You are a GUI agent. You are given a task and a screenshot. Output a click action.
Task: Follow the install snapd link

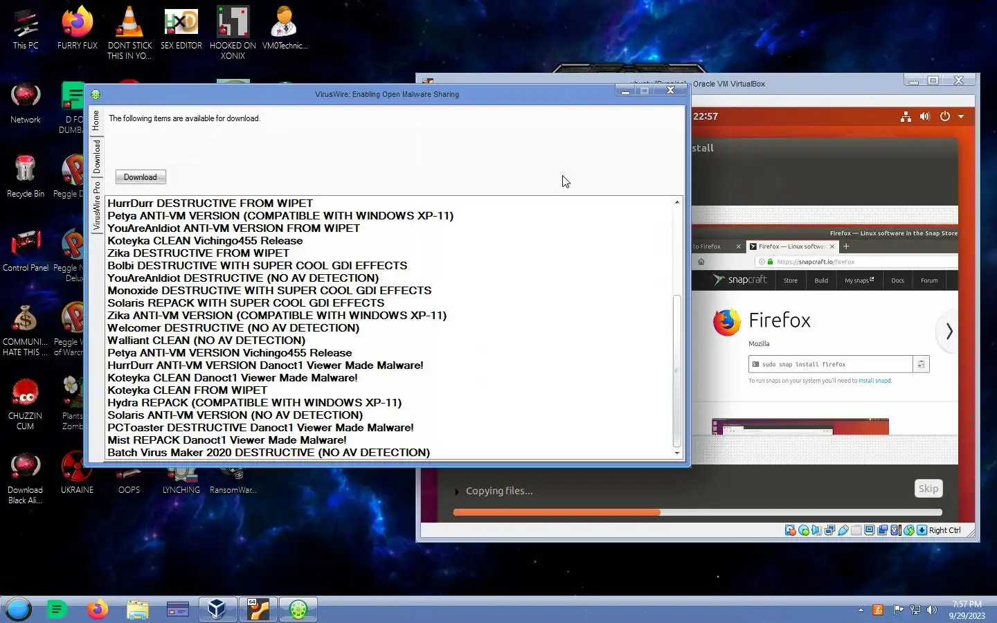(874, 381)
